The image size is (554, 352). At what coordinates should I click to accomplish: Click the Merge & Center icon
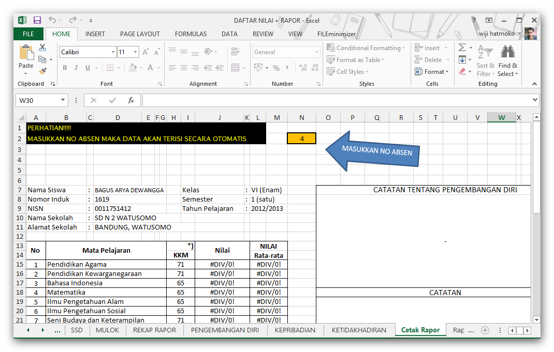tap(235, 67)
